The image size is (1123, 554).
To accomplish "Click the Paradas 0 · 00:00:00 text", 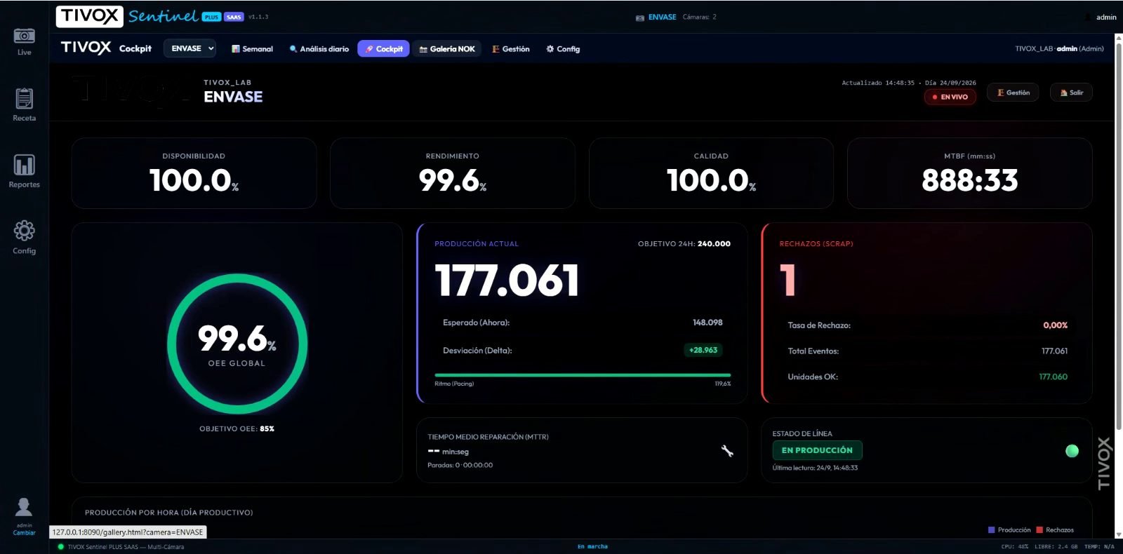I will pos(460,465).
